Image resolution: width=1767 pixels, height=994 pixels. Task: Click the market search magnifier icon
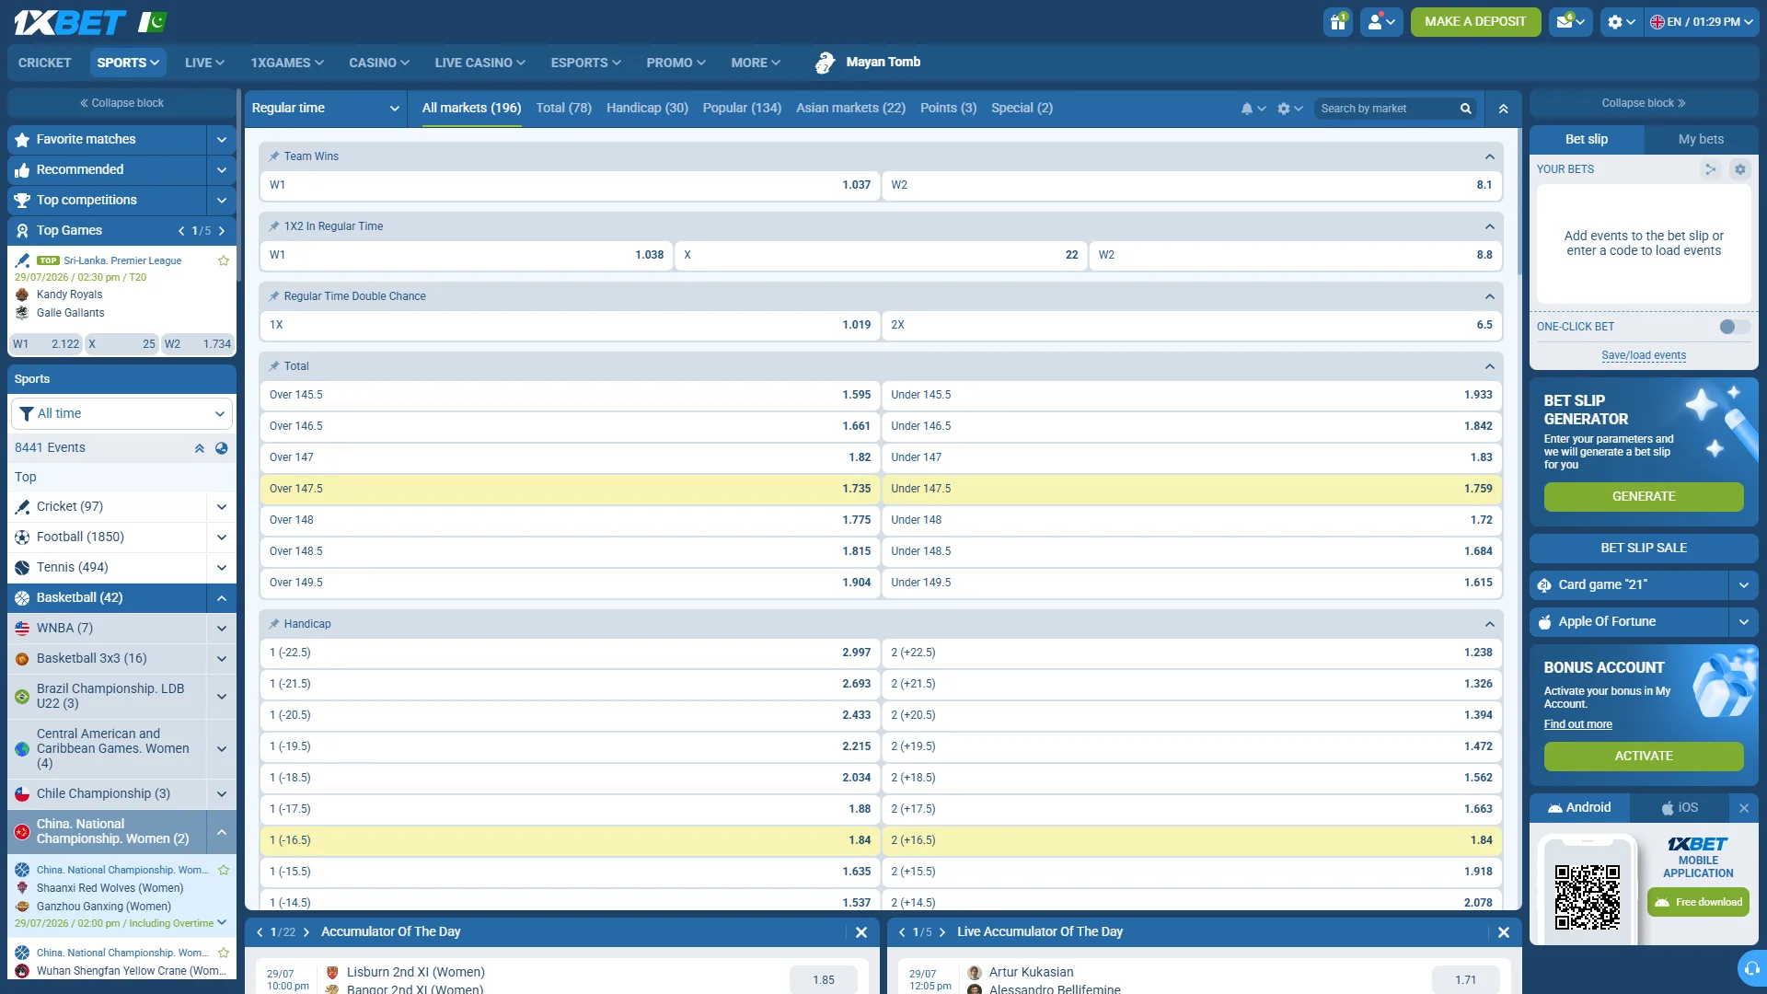[x=1466, y=109]
